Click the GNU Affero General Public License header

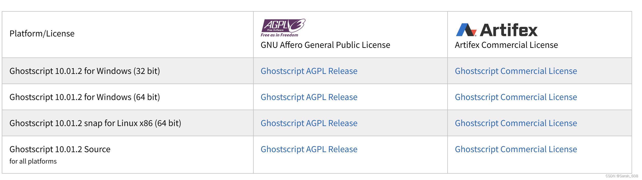pyautogui.click(x=325, y=45)
